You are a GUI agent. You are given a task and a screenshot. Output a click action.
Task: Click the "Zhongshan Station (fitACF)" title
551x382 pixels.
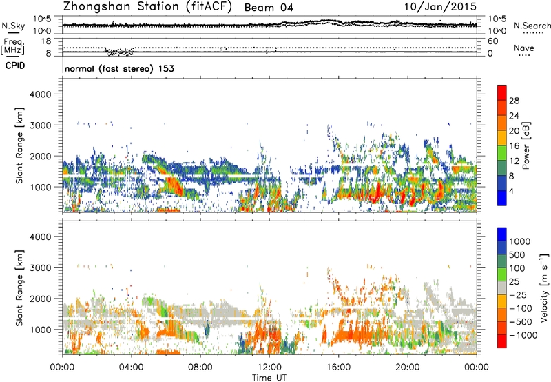coord(147,7)
